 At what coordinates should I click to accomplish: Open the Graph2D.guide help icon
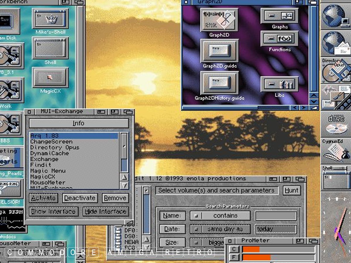click(x=219, y=51)
